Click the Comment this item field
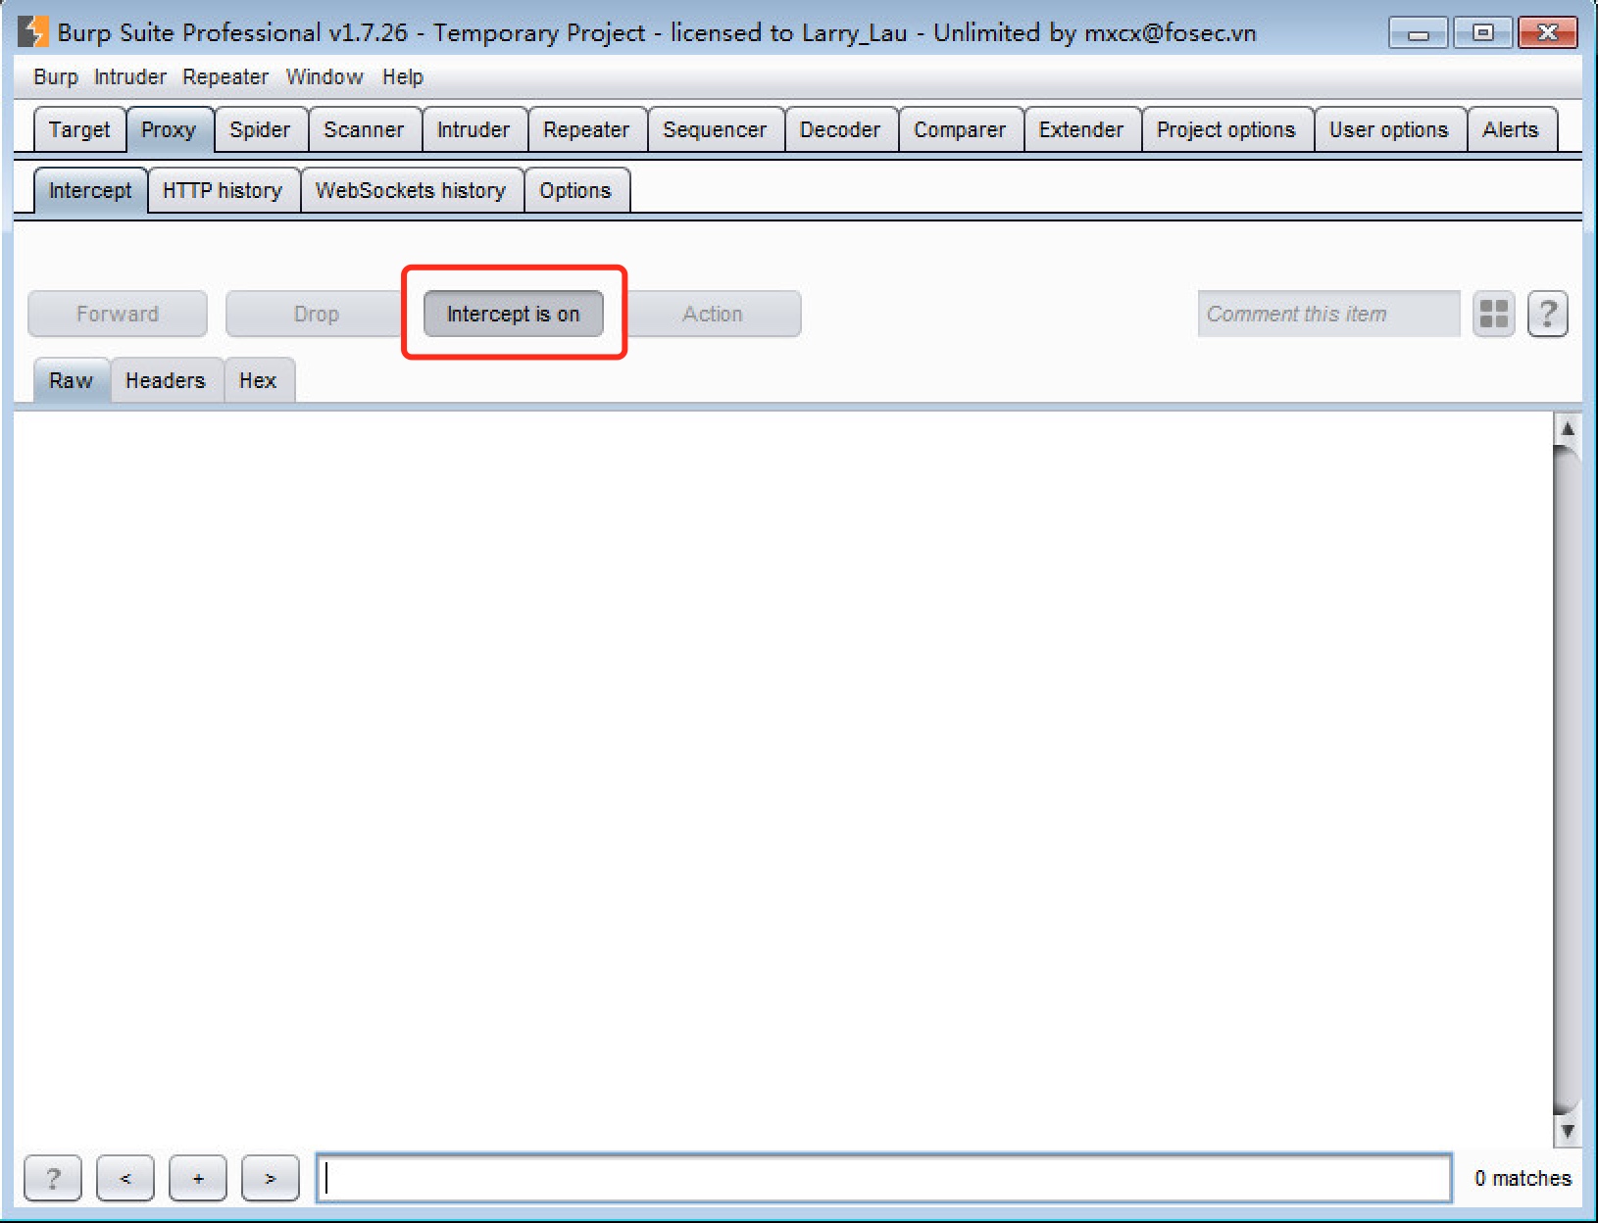1598x1223 pixels. tap(1328, 314)
